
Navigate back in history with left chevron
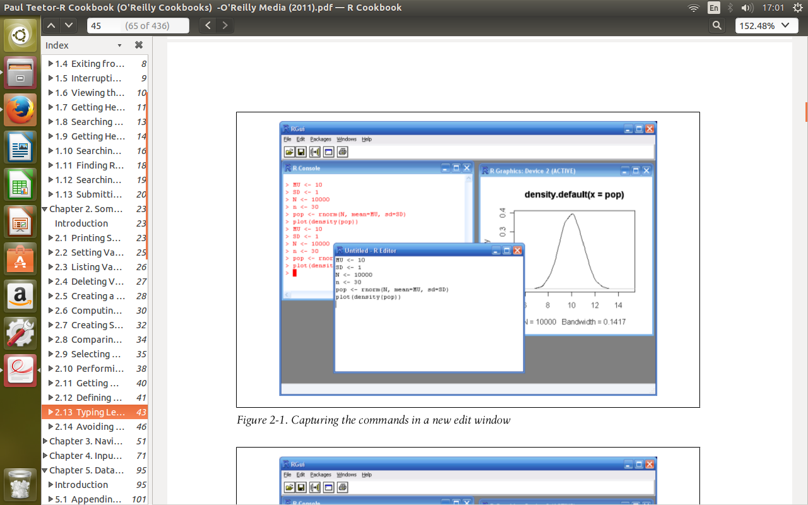pyautogui.click(x=208, y=25)
